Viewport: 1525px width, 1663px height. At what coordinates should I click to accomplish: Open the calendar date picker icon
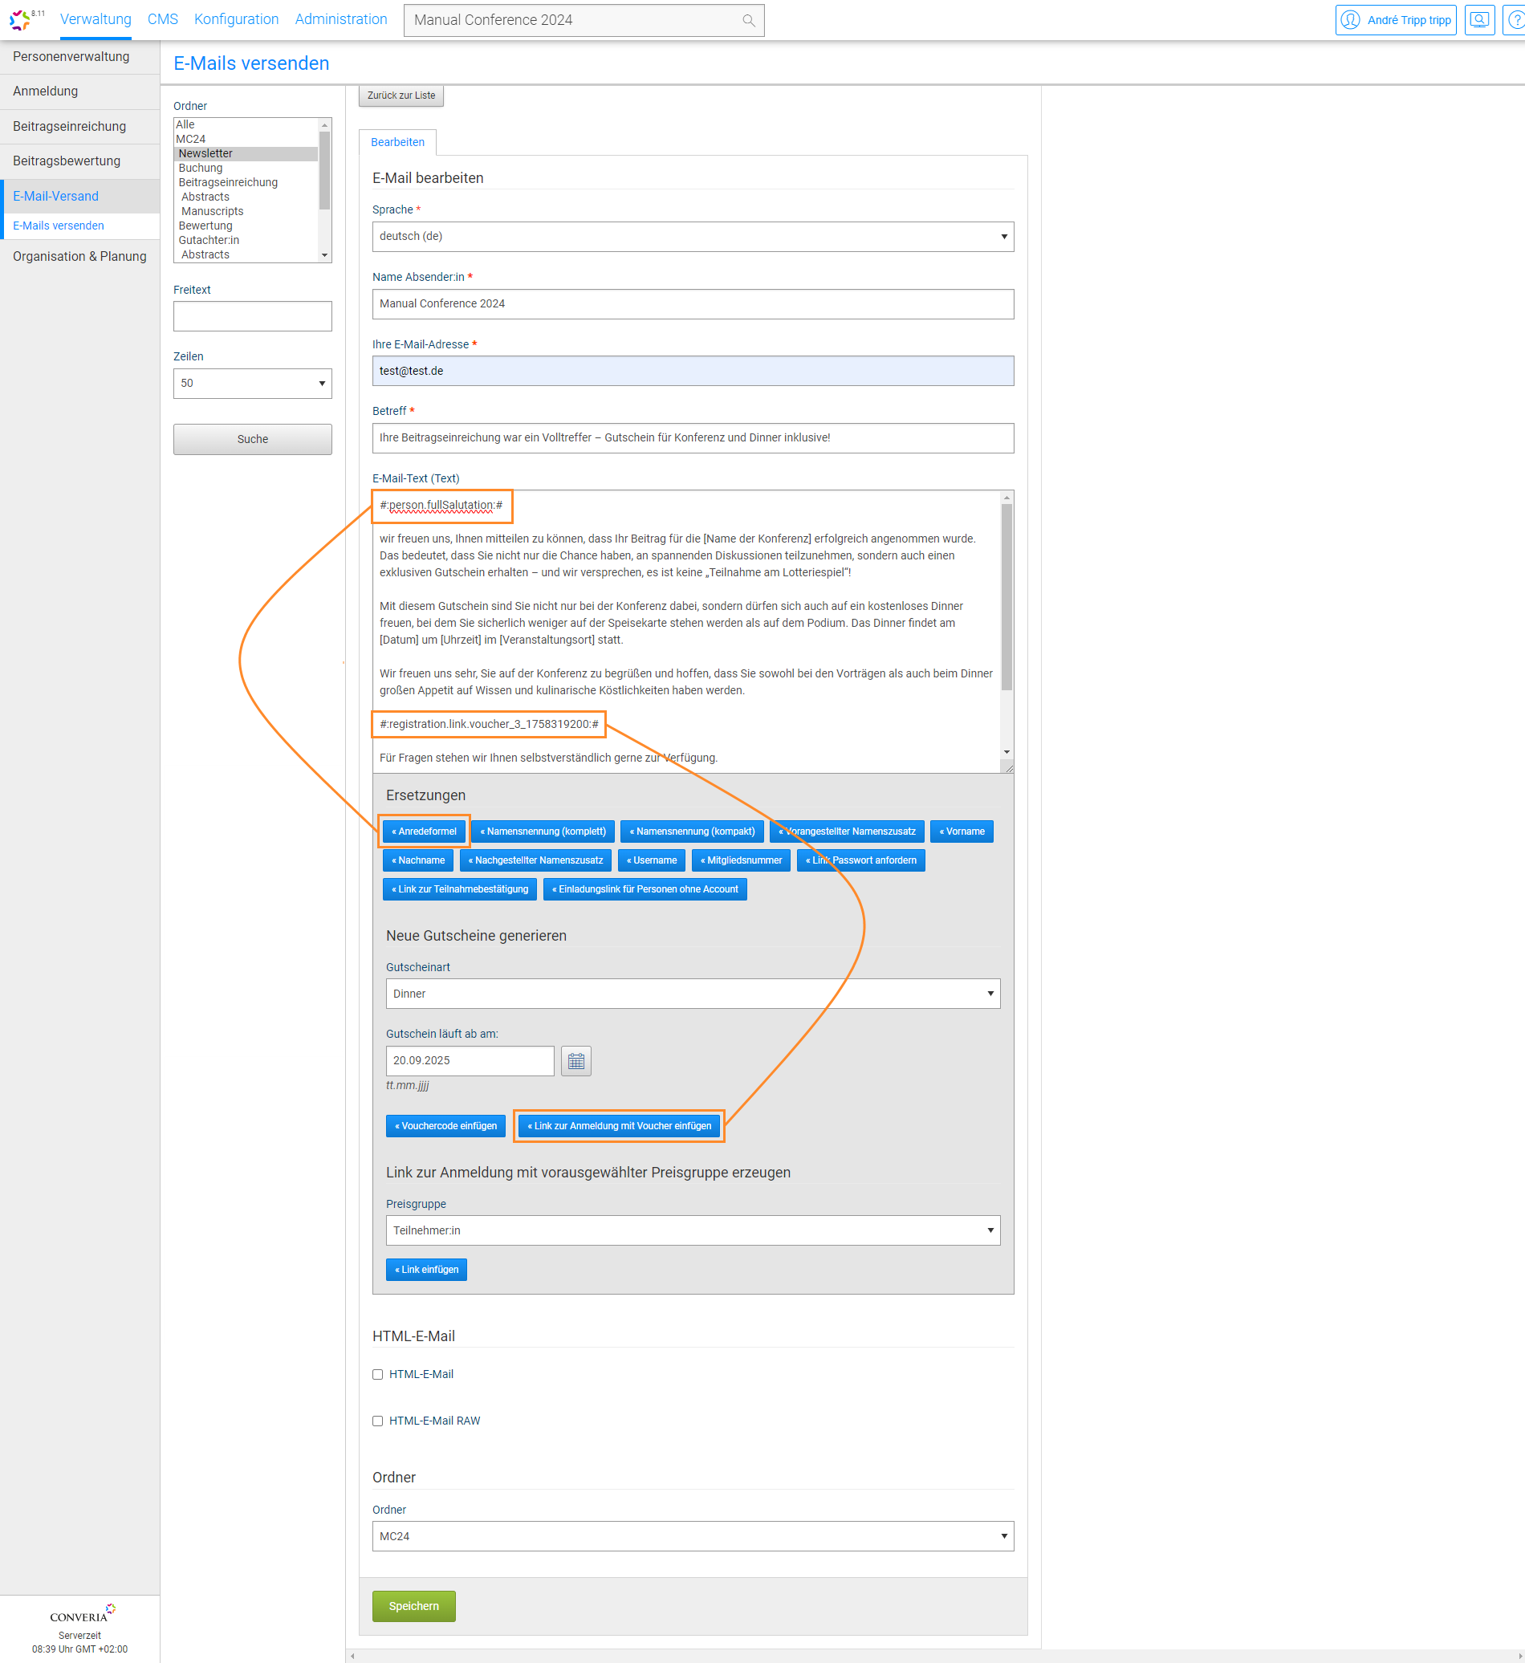pyautogui.click(x=576, y=1060)
